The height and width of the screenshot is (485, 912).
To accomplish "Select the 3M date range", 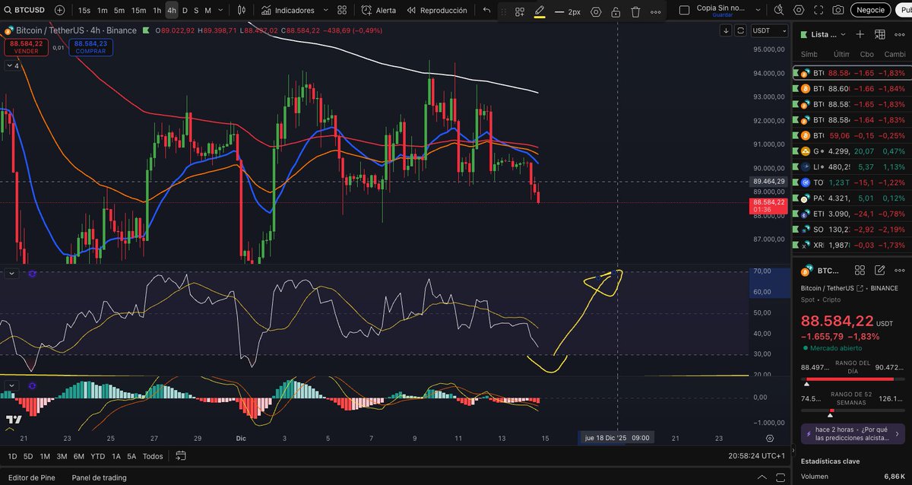I will click(62, 456).
